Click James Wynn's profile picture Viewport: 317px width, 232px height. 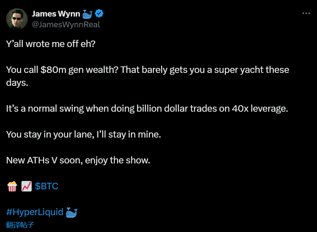17,18
